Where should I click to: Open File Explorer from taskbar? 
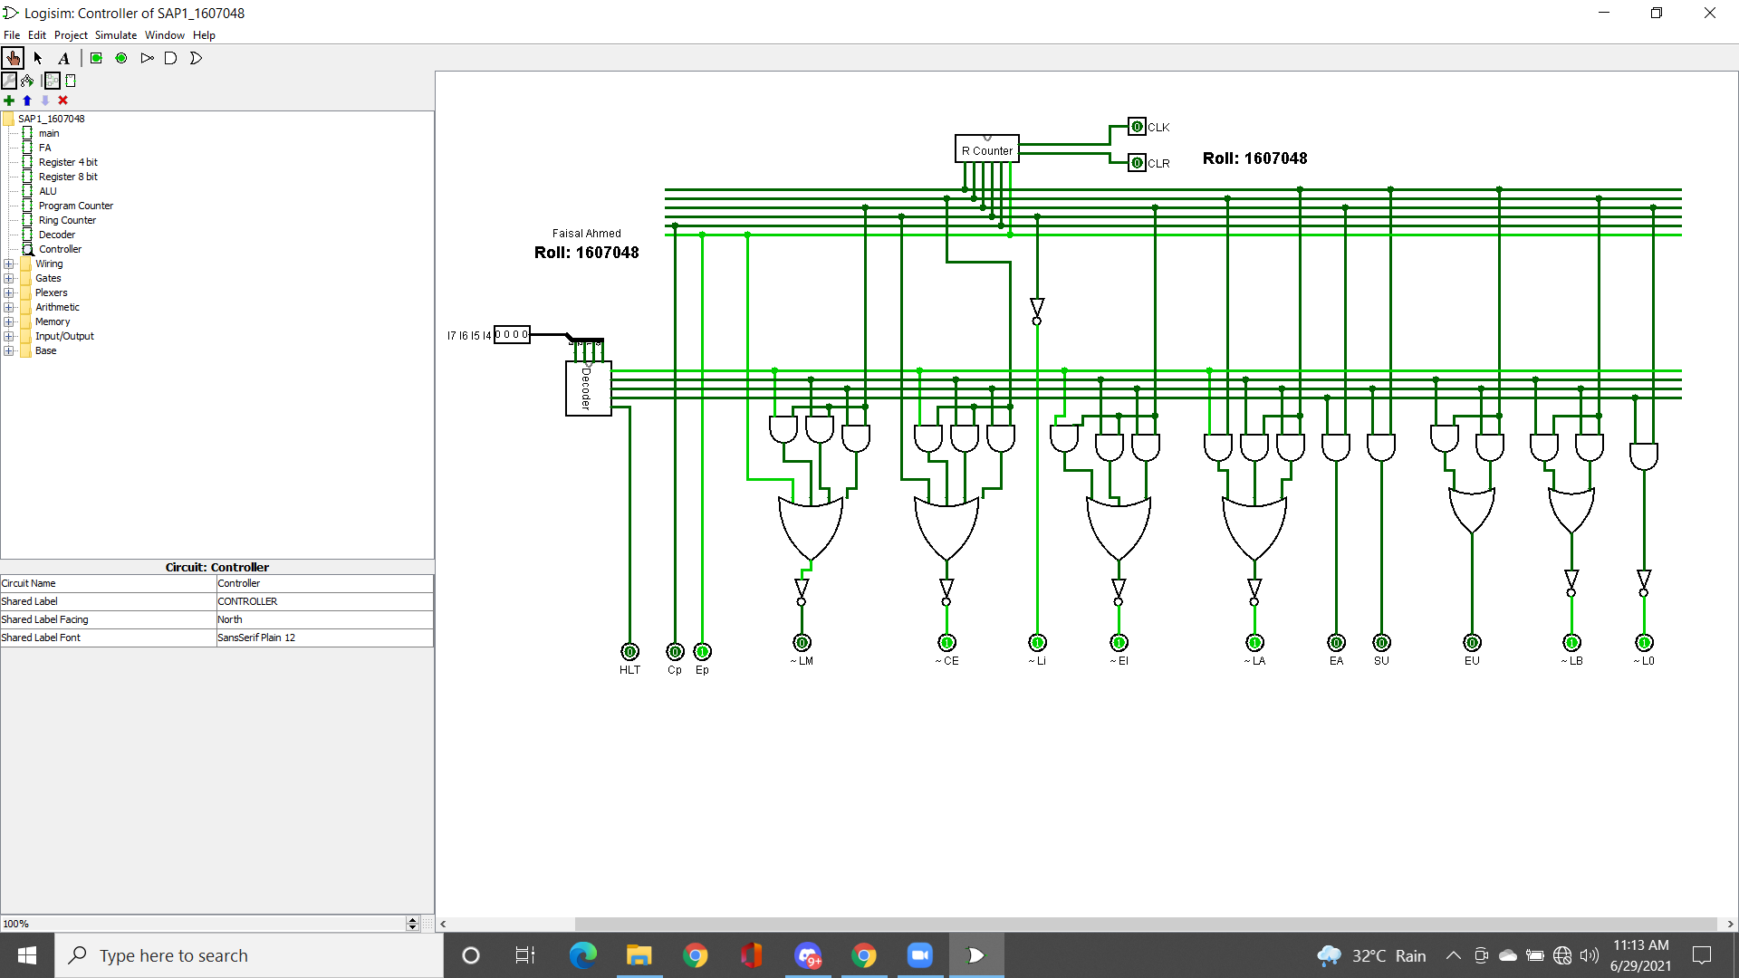[x=639, y=955]
